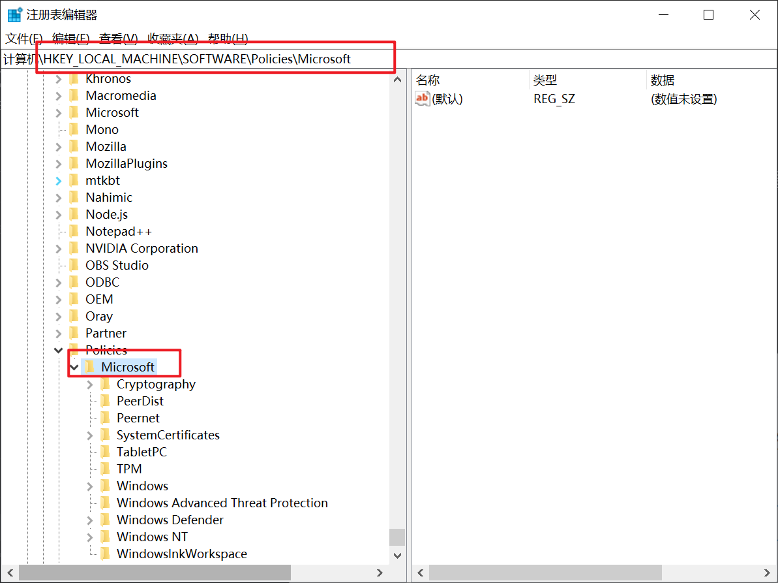778x583 pixels.
Task: Select the OBS Studio key
Action: point(117,266)
